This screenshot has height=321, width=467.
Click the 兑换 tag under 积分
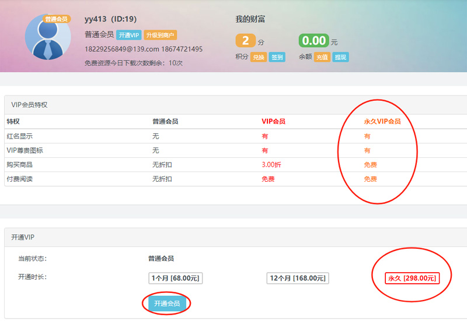click(x=258, y=57)
